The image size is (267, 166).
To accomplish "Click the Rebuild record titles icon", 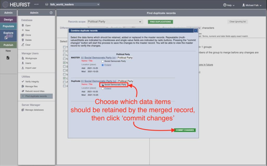I will pos(23,91).
